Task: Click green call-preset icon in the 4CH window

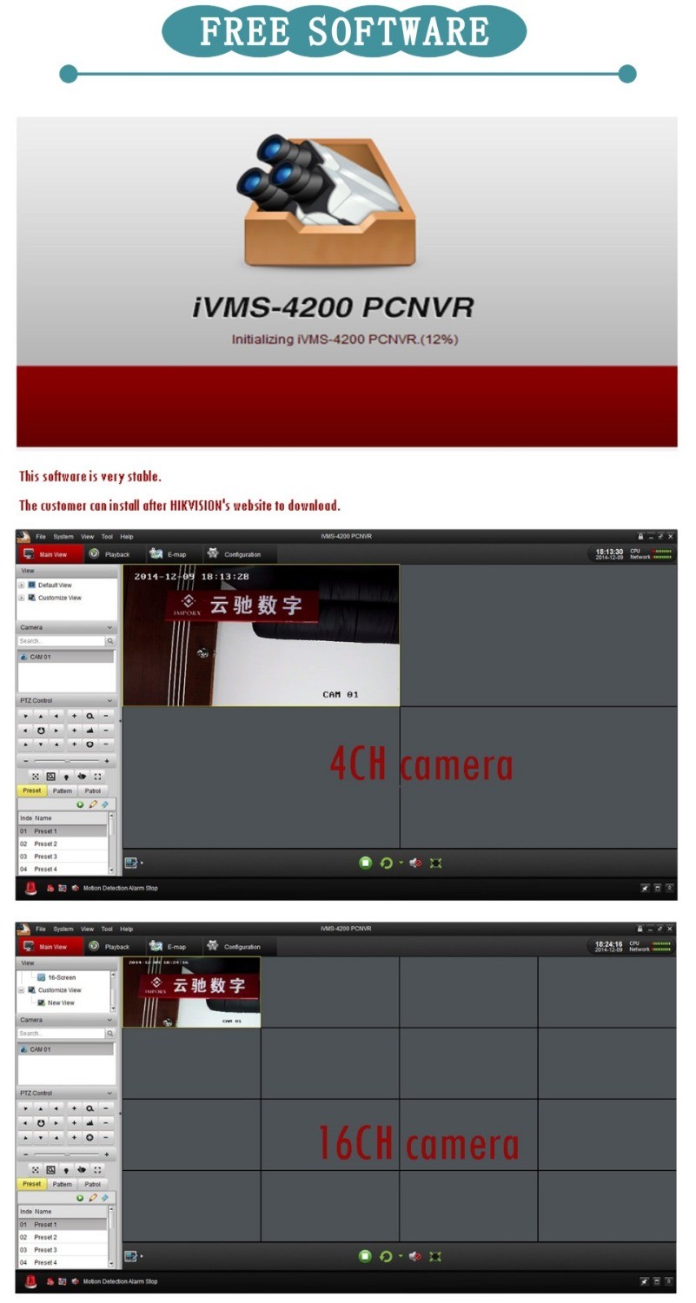Action: pos(80,804)
